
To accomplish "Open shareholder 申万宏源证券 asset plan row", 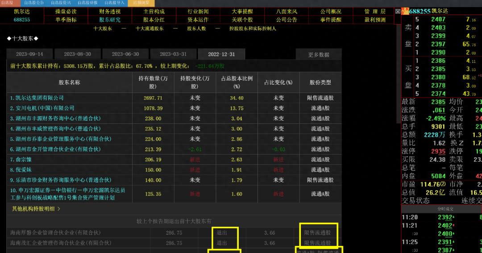I will click(68, 194).
